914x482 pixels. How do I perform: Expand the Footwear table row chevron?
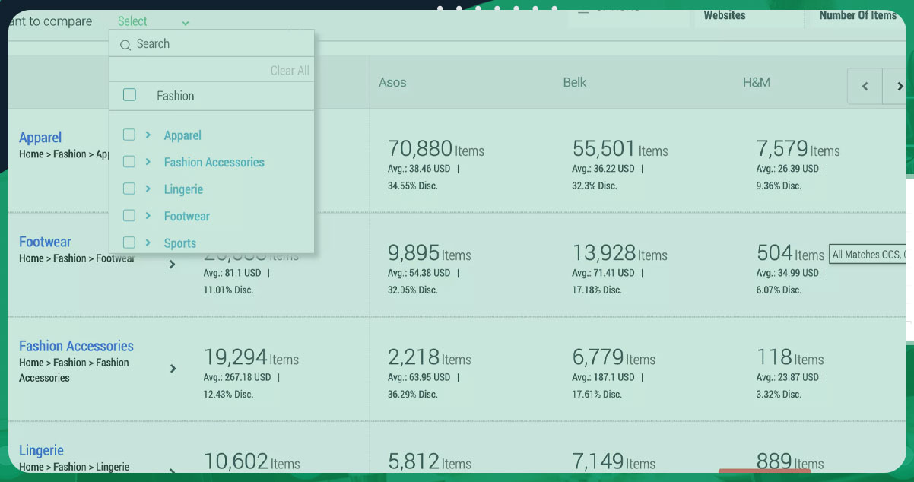click(173, 265)
